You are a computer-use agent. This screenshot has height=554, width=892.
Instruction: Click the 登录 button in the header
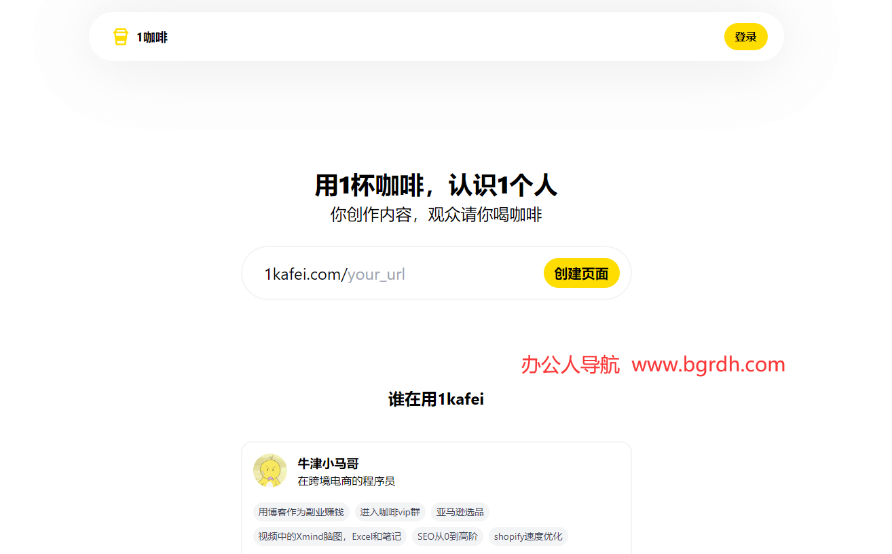coord(745,37)
